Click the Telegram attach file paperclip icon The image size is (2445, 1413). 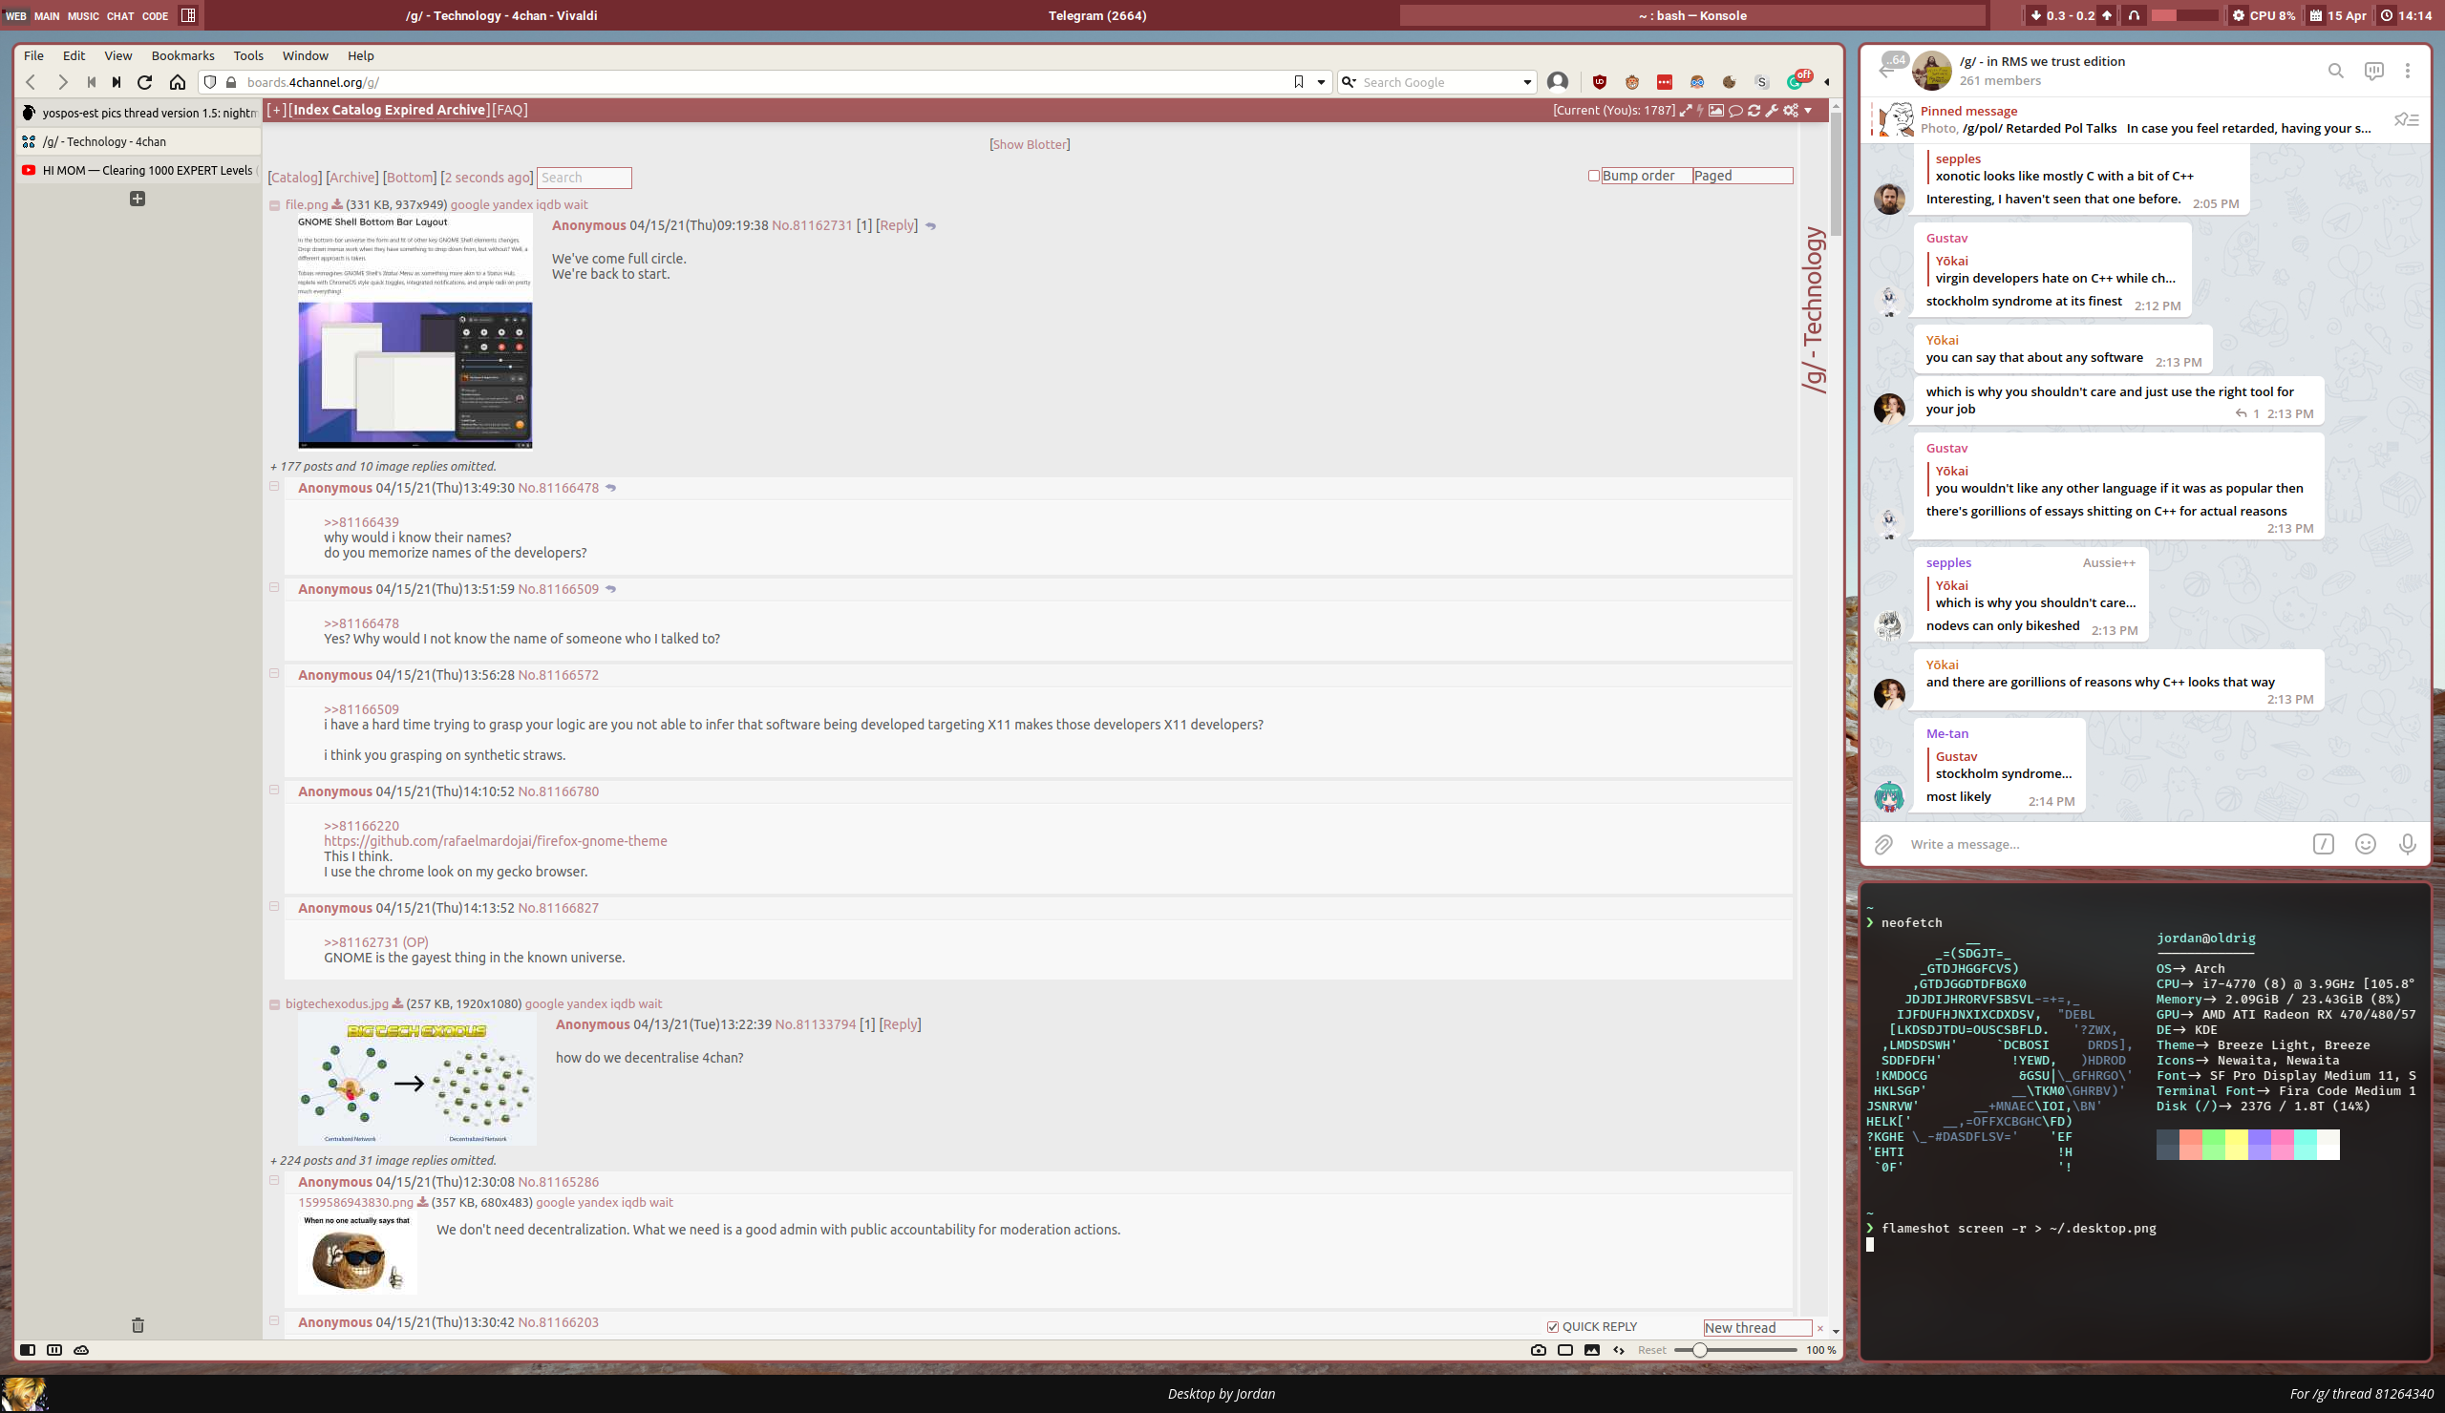1883,844
